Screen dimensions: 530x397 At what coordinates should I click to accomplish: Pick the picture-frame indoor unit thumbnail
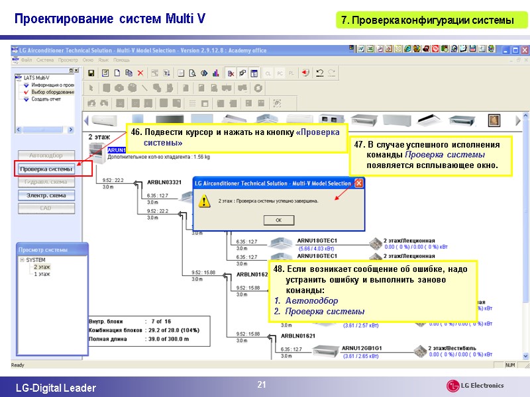pos(494,120)
